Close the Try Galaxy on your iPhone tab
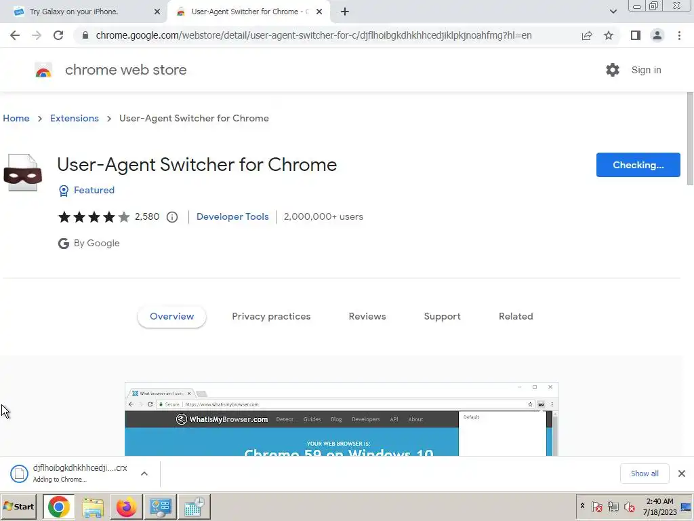This screenshot has height=521, width=694. point(157,12)
